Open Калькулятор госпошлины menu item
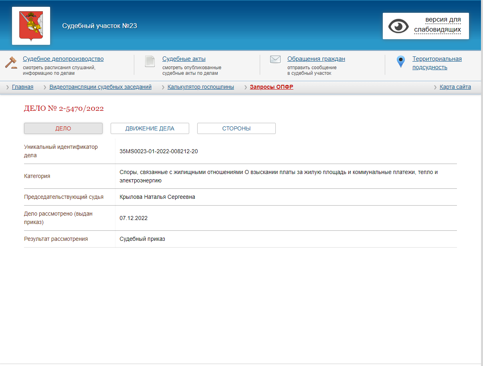Image resolution: width=483 pixels, height=366 pixels. click(x=200, y=87)
